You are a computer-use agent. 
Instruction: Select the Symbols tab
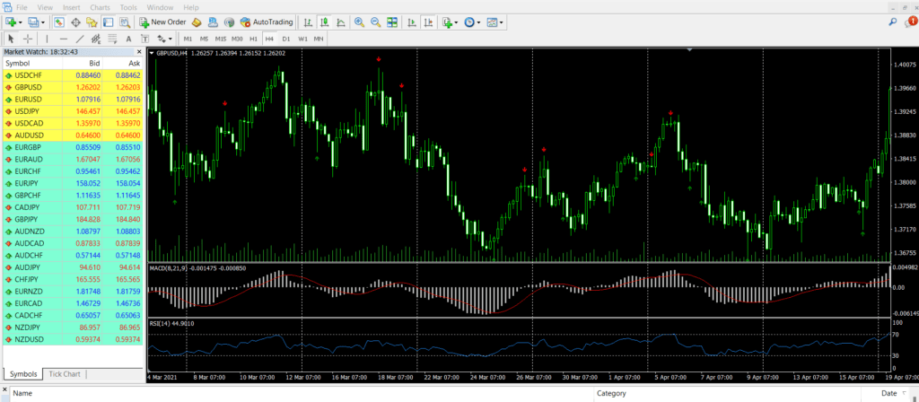23,374
